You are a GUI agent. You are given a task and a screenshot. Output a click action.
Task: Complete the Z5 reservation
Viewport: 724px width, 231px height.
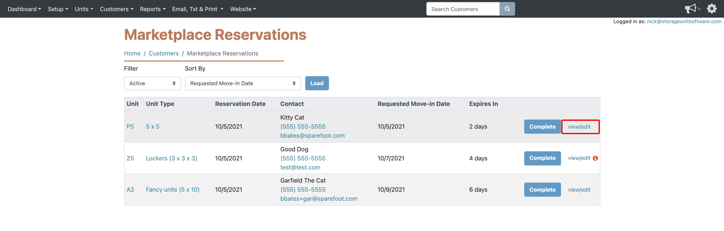tap(542, 158)
